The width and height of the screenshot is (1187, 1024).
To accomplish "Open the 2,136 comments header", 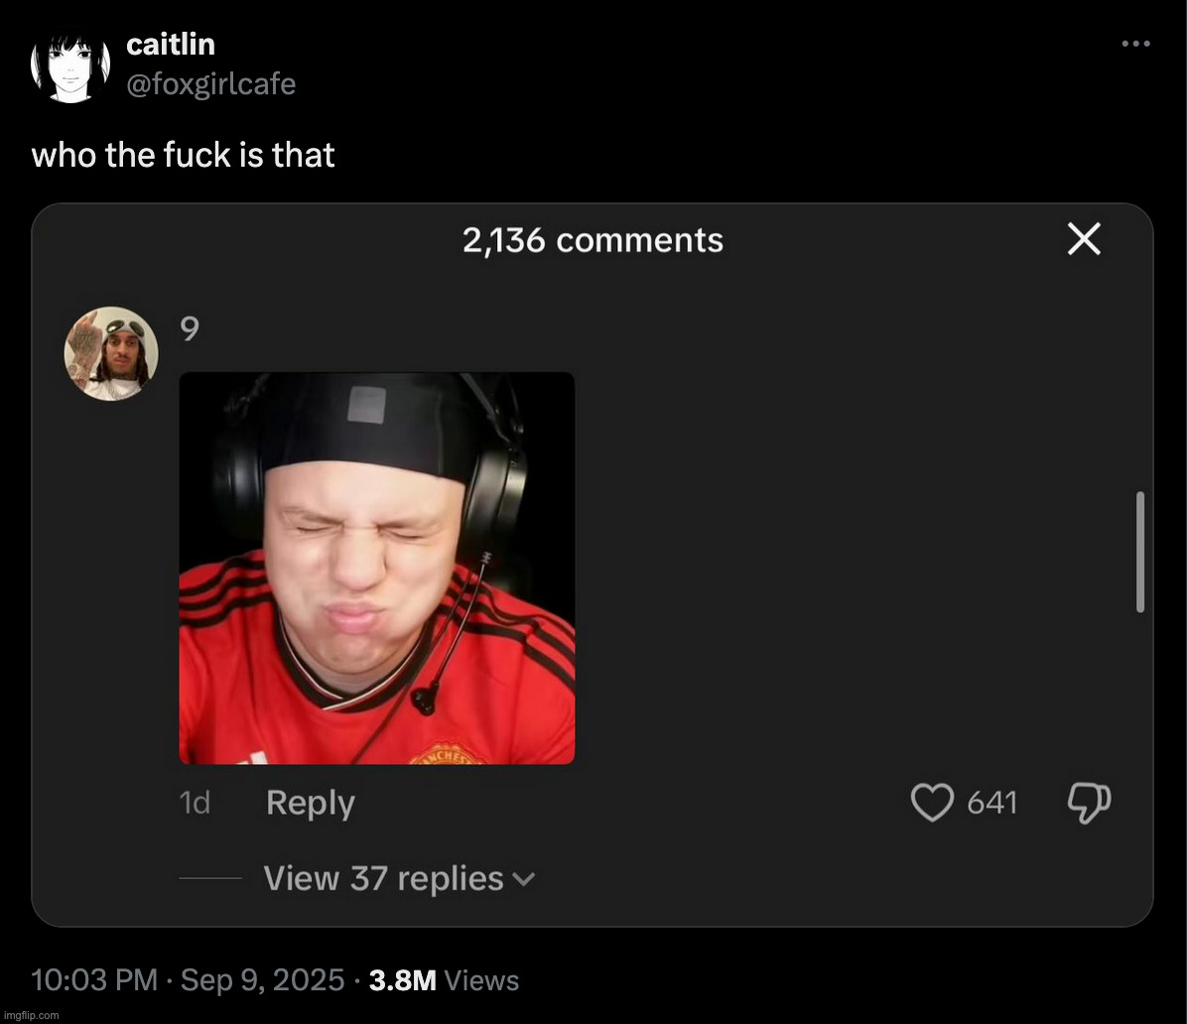I will point(593,239).
